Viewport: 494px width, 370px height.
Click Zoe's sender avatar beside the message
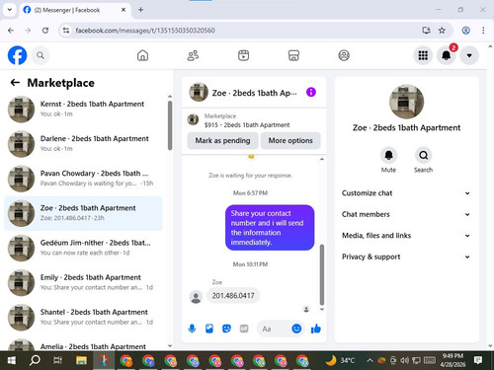pyautogui.click(x=196, y=297)
